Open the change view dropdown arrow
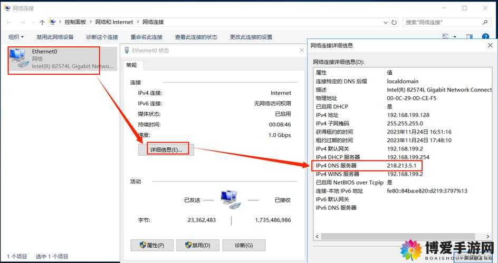This screenshot has width=498, height=263. click(455, 37)
